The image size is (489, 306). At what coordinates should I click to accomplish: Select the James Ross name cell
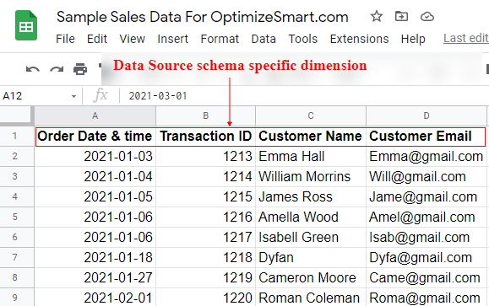click(311, 196)
